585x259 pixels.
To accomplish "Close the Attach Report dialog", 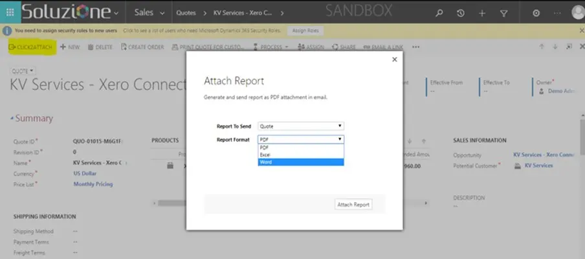I will [395, 60].
